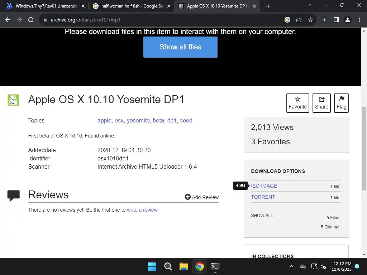Open the seed topic link

[186, 121]
